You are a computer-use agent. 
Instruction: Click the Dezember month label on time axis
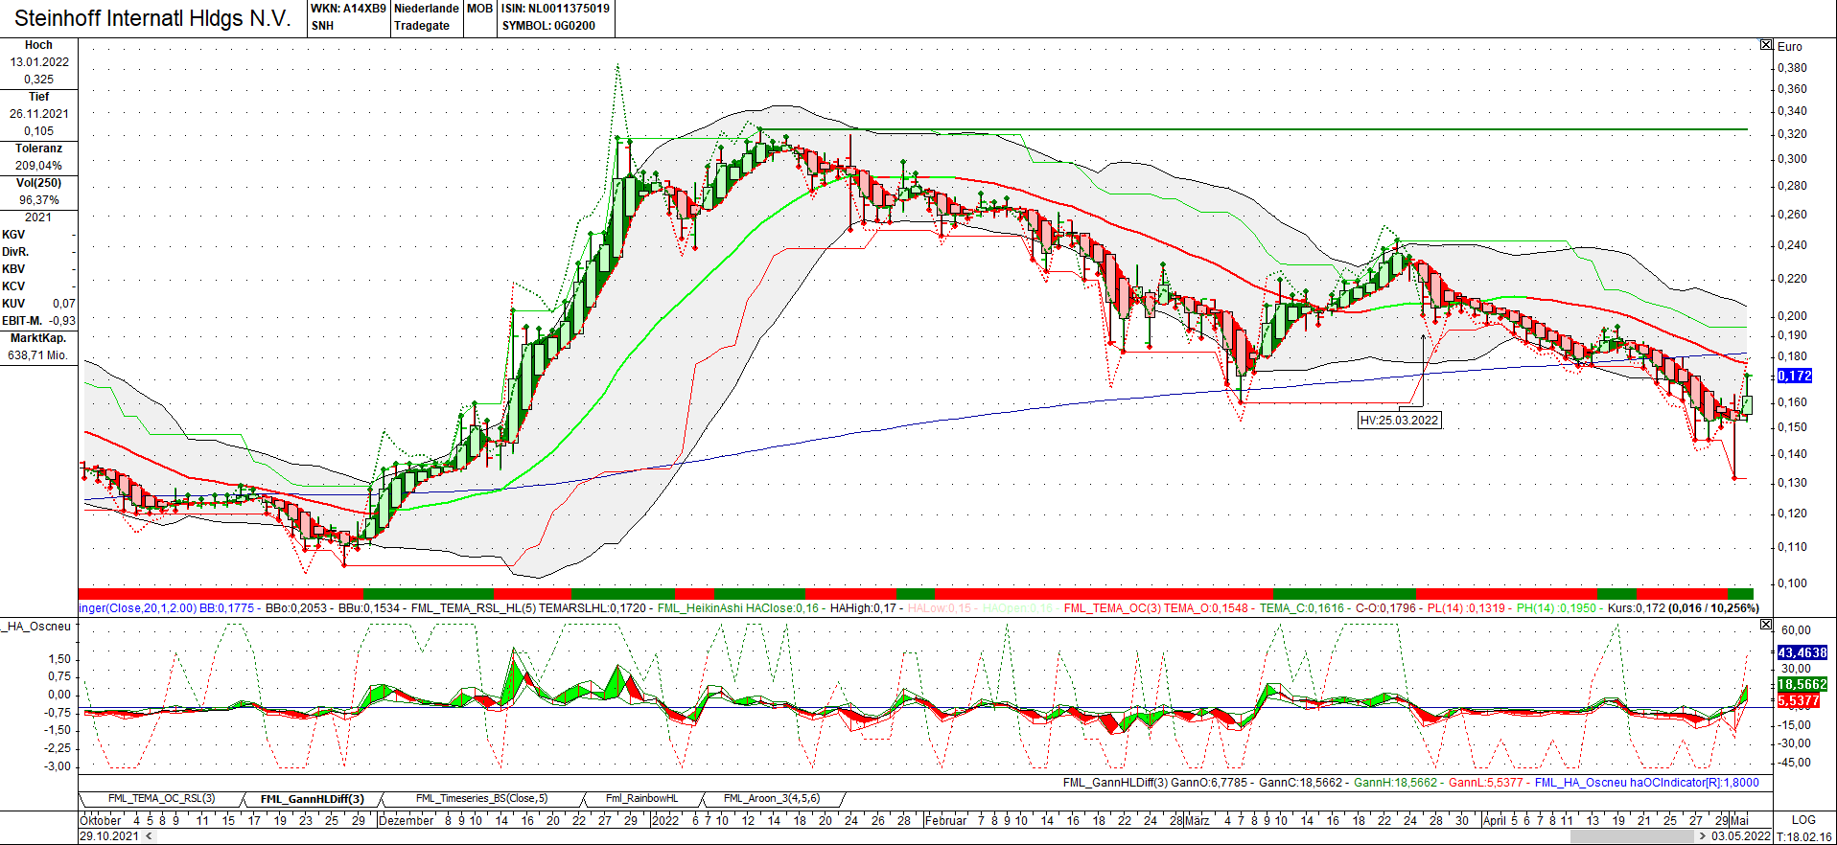[407, 820]
